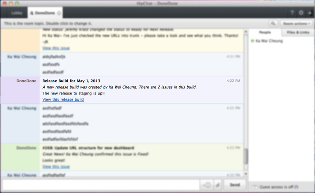Screen dimensions: 315x193
Task: Click the Send button
Action: point(235,185)
